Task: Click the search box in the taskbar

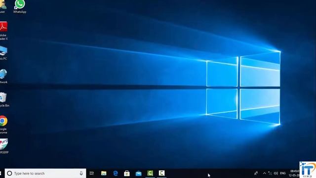Action: tap(45, 173)
